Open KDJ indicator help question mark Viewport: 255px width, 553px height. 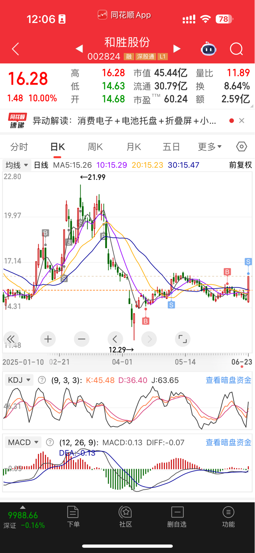(42, 380)
